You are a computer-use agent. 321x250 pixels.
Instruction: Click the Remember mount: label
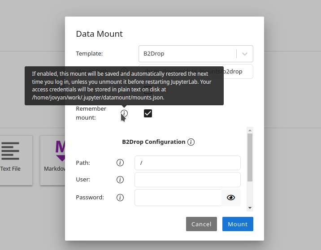click(x=91, y=113)
